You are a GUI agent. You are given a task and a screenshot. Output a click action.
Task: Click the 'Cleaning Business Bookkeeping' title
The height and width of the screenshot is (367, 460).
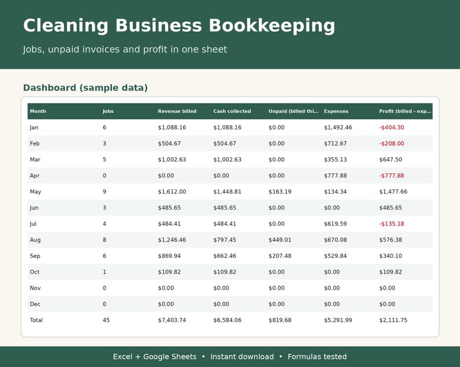(x=179, y=26)
